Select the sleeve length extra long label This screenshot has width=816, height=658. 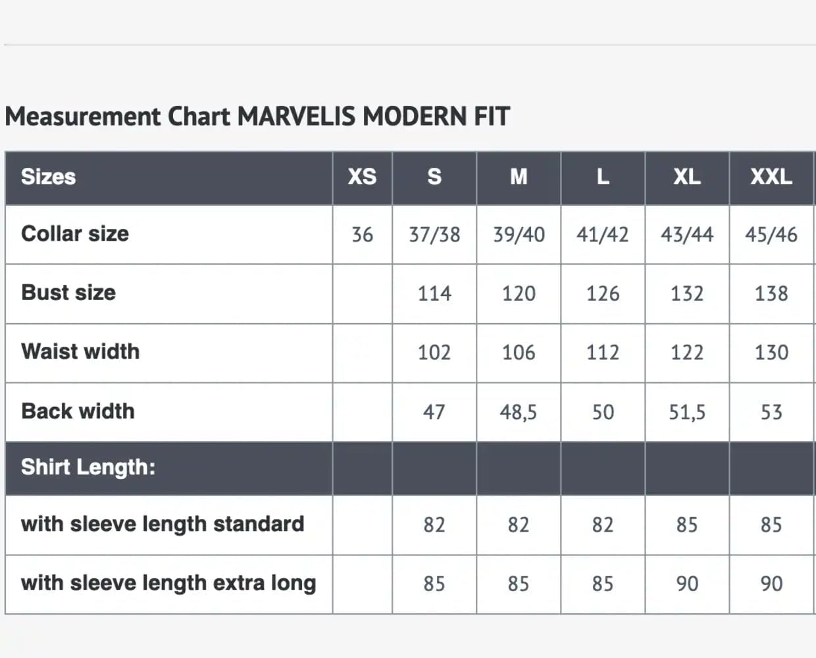point(168,583)
